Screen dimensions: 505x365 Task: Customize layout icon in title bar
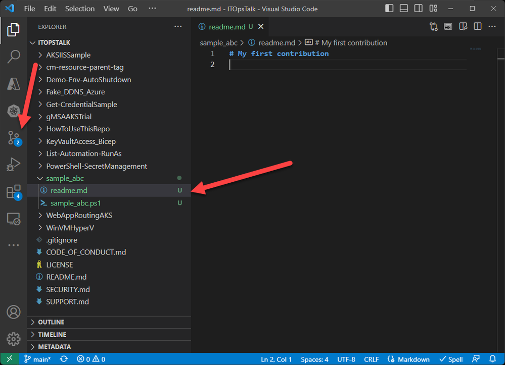click(433, 9)
